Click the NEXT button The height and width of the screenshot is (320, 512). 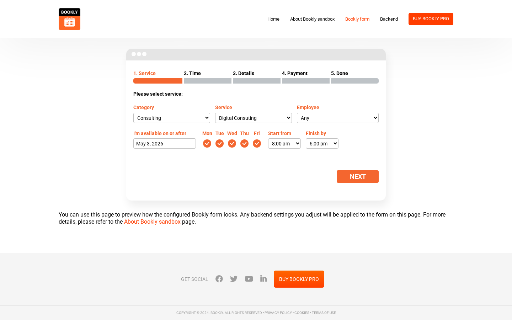358,176
